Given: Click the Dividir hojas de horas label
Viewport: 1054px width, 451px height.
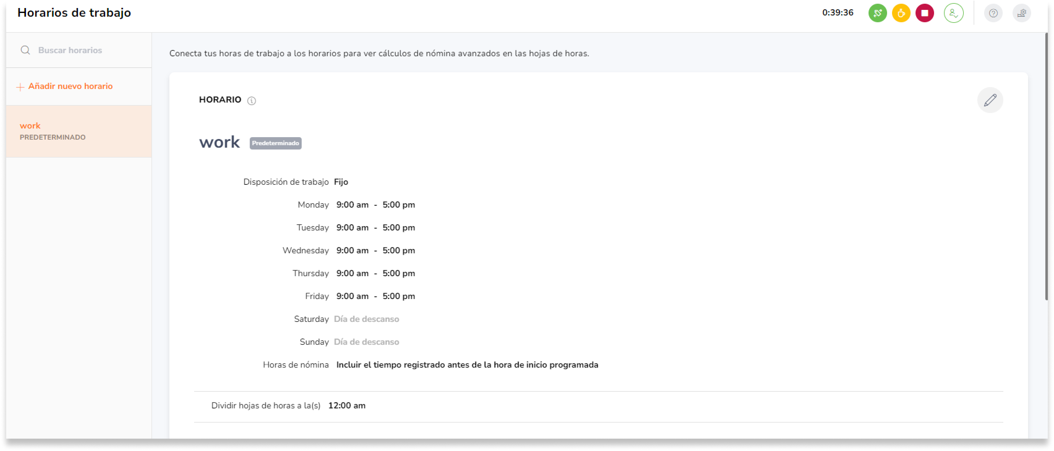Looking at the screenshot, I should point(266,406).
